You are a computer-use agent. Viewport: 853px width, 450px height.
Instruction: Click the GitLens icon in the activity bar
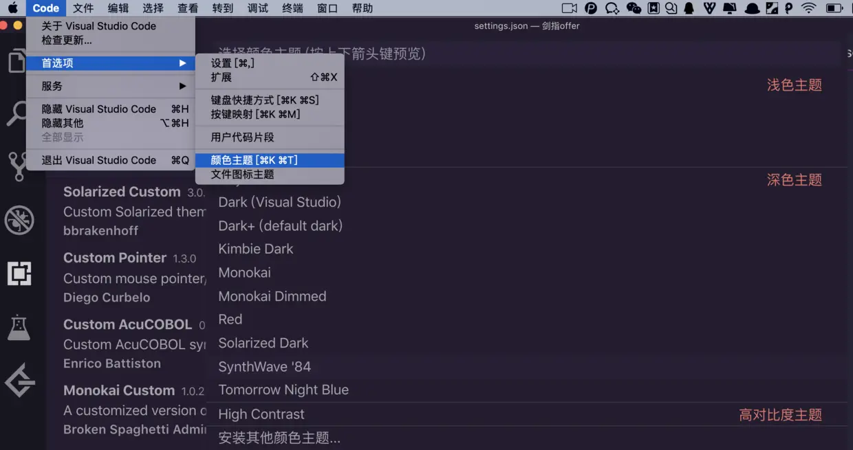tap(19, 380)
